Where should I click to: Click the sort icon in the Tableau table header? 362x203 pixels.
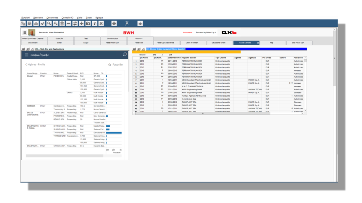click(102, 73)
